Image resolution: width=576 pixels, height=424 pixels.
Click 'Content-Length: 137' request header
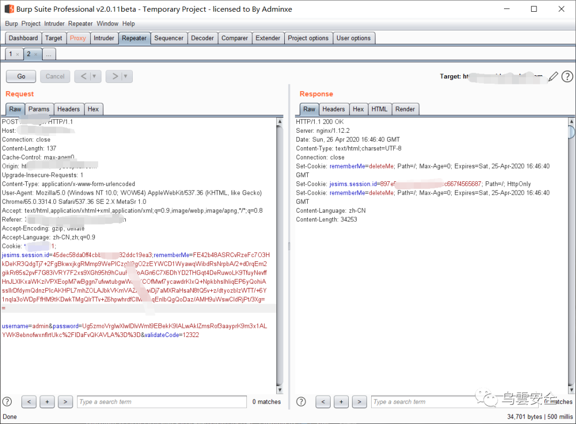tap(29, 148)
